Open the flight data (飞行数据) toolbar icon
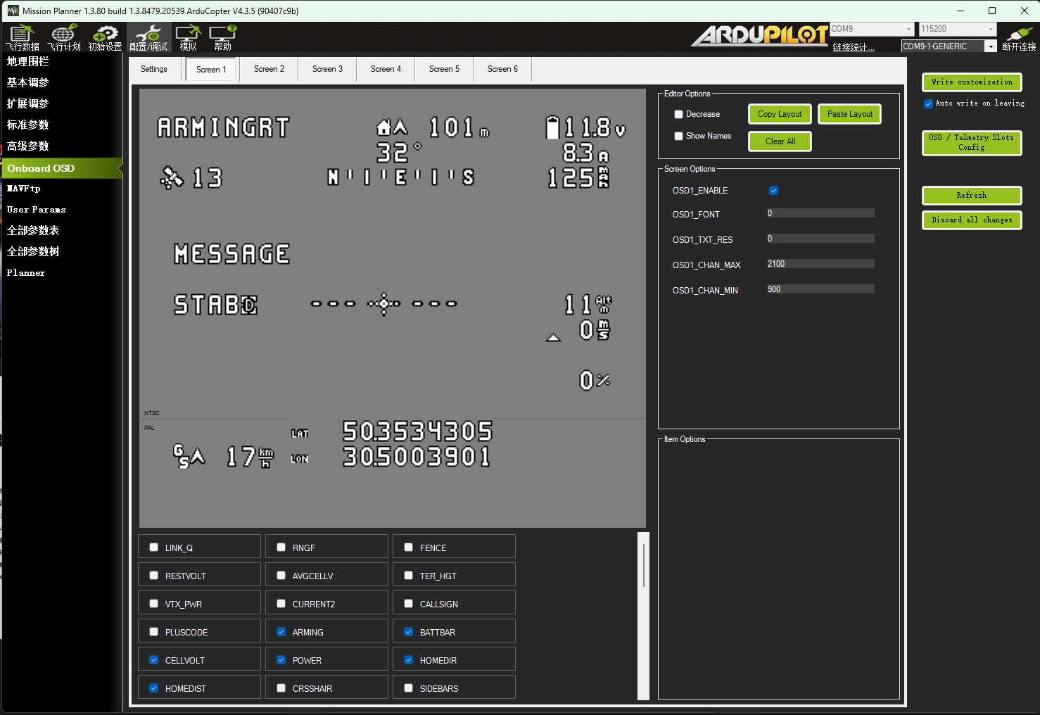Screen dimensions: 1040x715 pyautogui.click(x=23, y=37)
